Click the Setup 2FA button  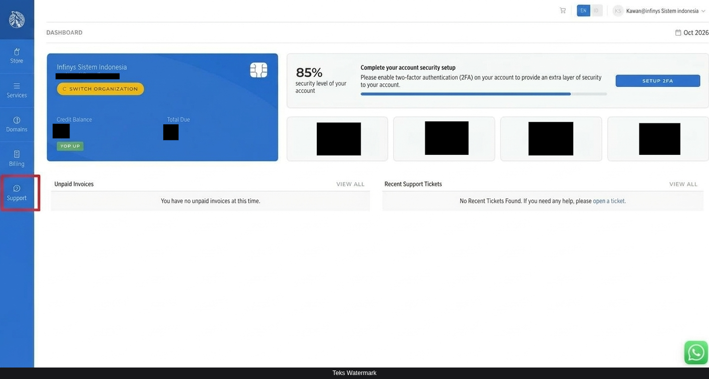(x=657, y=81)
